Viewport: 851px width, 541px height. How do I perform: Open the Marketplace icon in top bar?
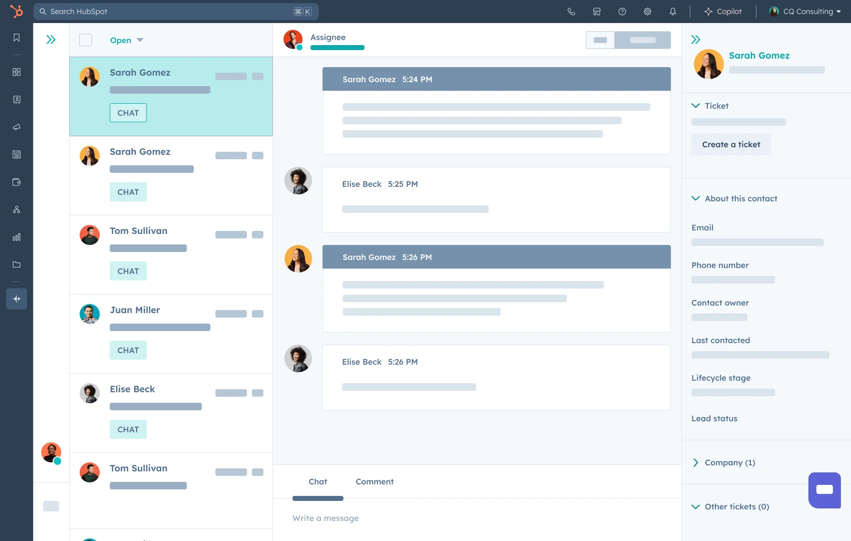click(597, 11)
